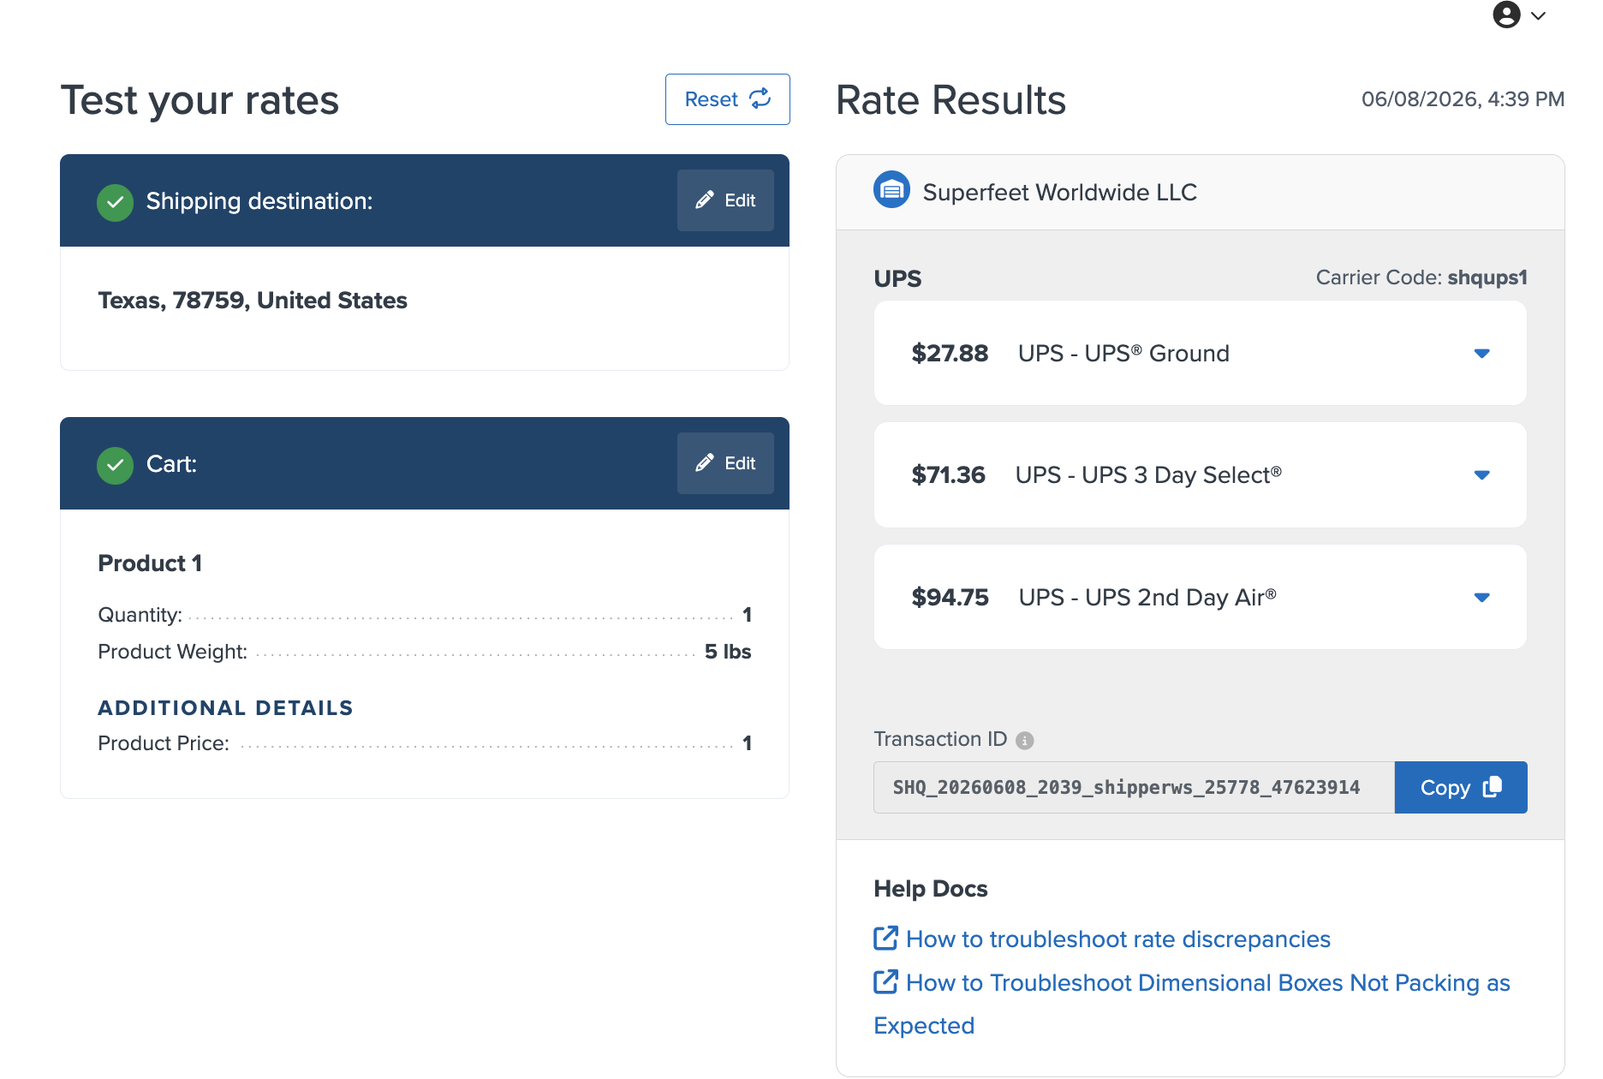
Task: Select the Transaction ID text field
Action: click(x=1134, y=788)
